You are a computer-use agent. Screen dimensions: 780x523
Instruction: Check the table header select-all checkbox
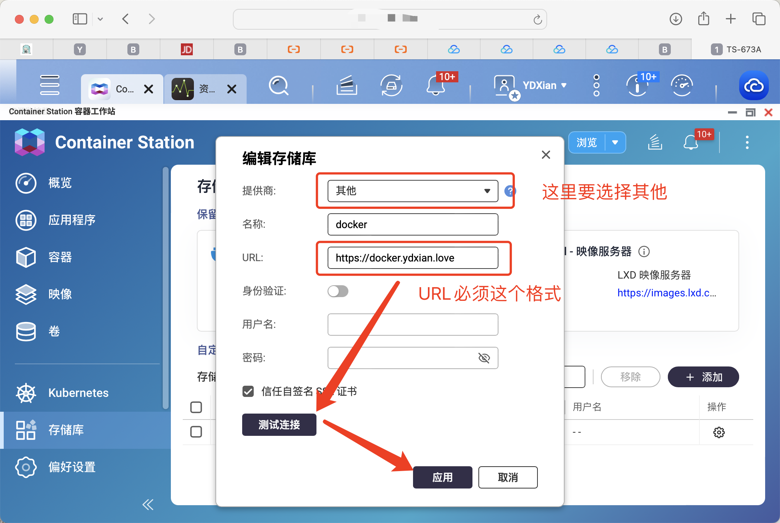coord(196,407)
